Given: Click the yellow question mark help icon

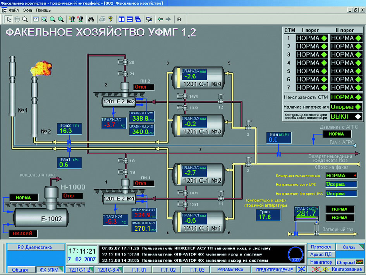Looking at the screenshot, I should (110, 19).
